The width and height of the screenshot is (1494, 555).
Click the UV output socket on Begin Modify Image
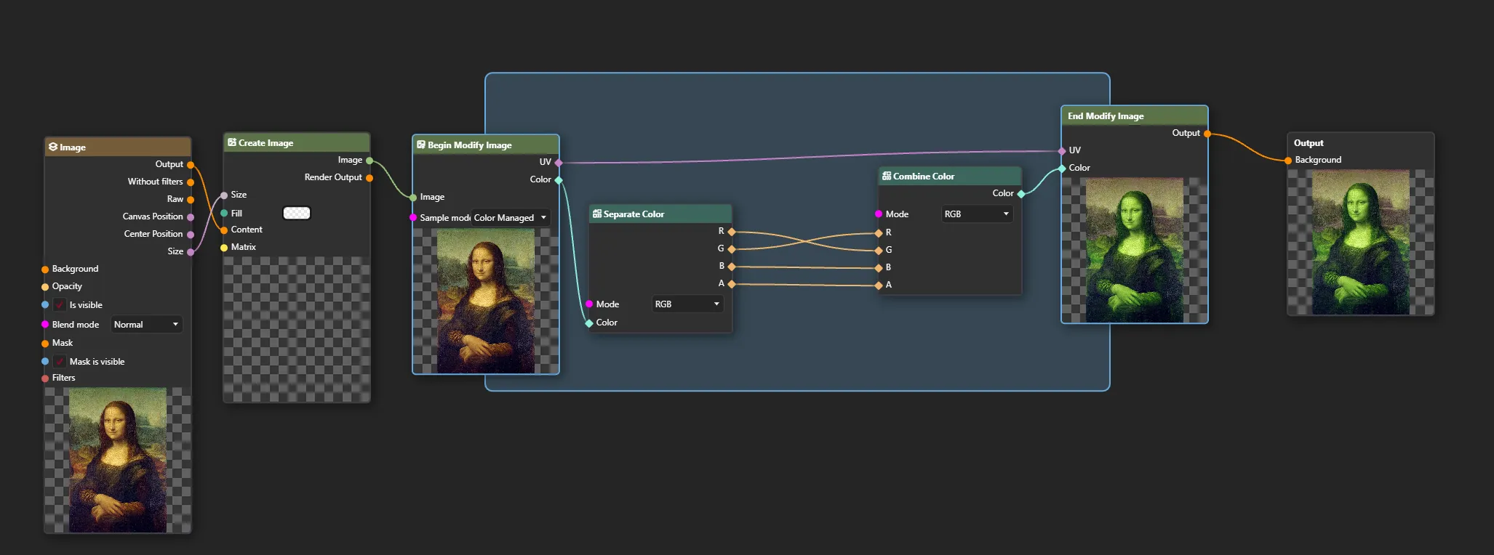tap(559, 163)
